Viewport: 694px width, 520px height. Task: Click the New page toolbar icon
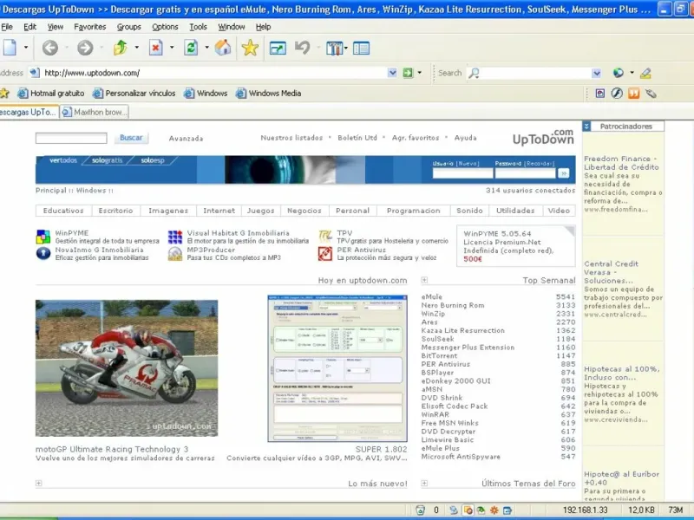click(10, 48)
